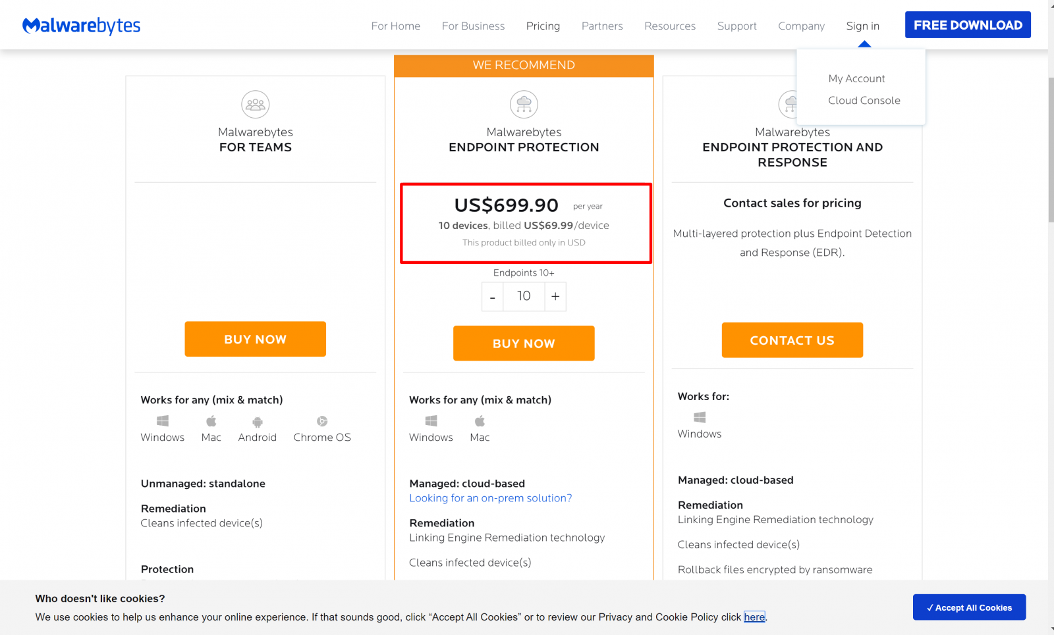Click the Windows icon in Endpoint Protection column

tap(431, 421)
